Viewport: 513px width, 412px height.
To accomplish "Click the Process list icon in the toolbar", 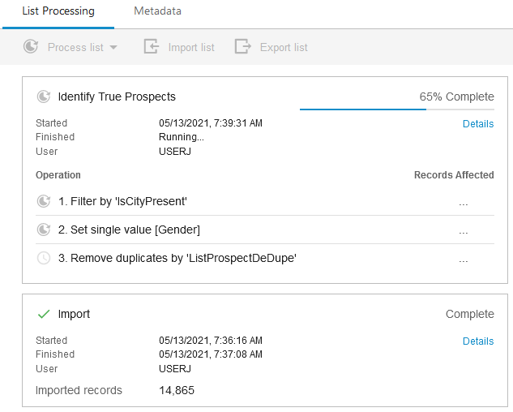I will coord(31,47).
